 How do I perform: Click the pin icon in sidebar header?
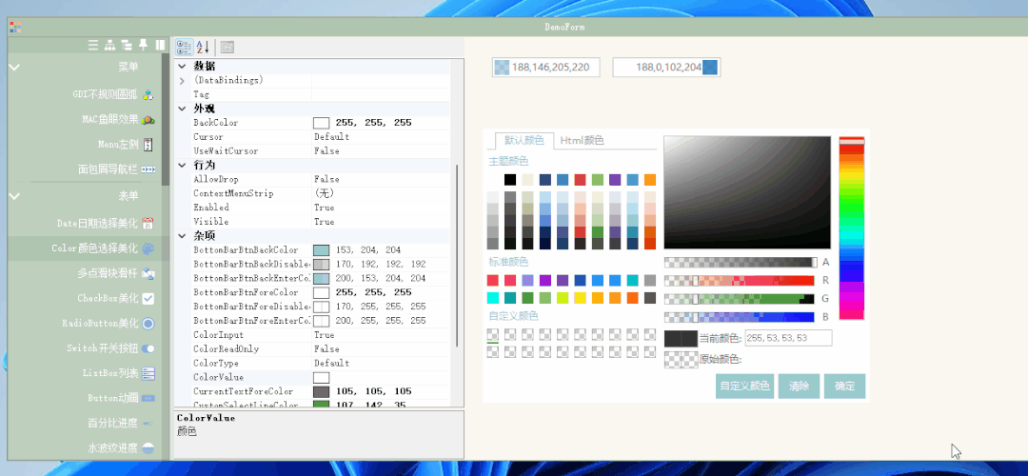click(x=144, y=46)
